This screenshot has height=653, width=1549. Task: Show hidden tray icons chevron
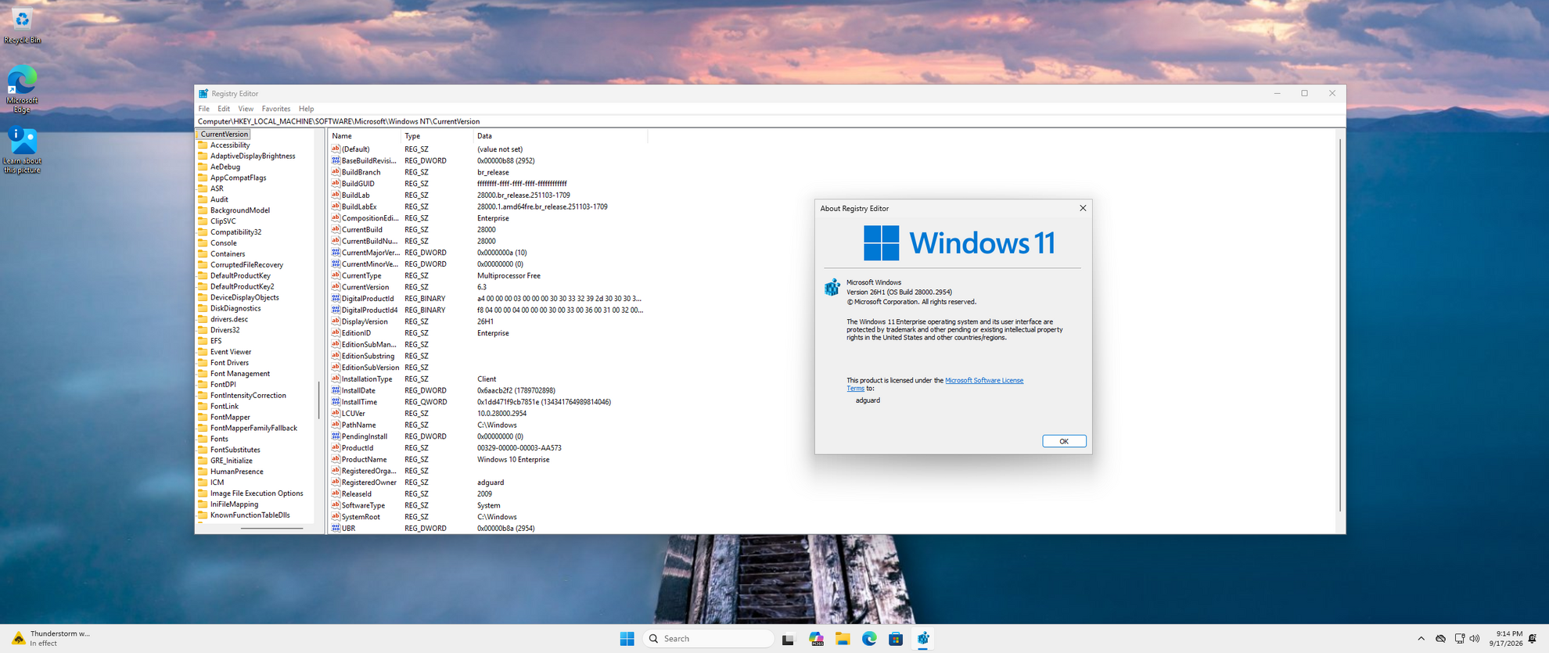coord(1421,639)
